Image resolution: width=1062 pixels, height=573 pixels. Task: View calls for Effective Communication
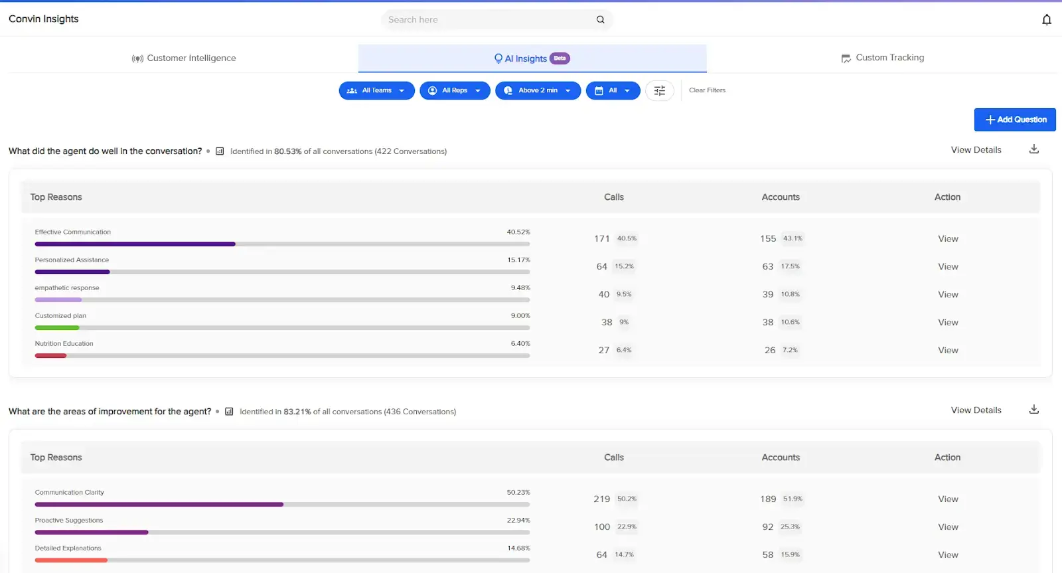pos(948,239)
